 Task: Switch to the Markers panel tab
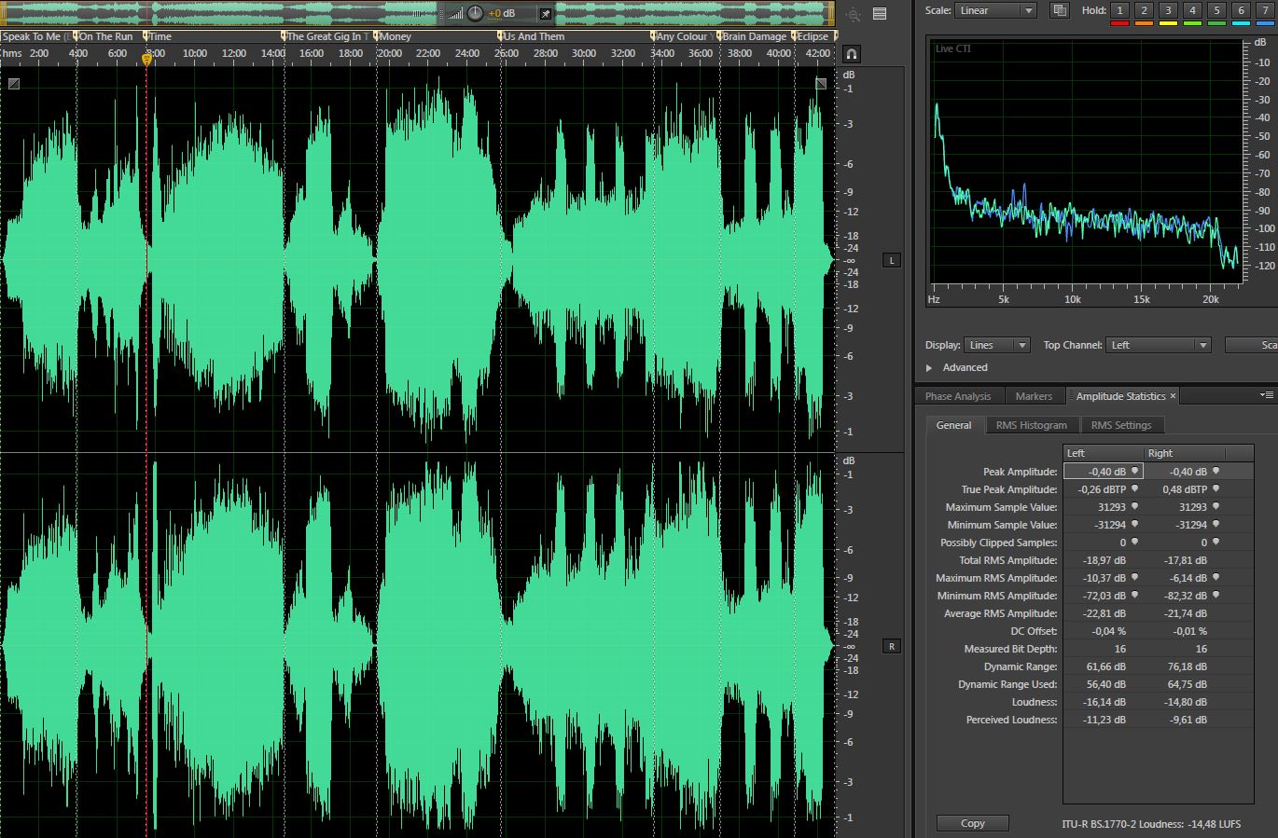pos(1034,396)
